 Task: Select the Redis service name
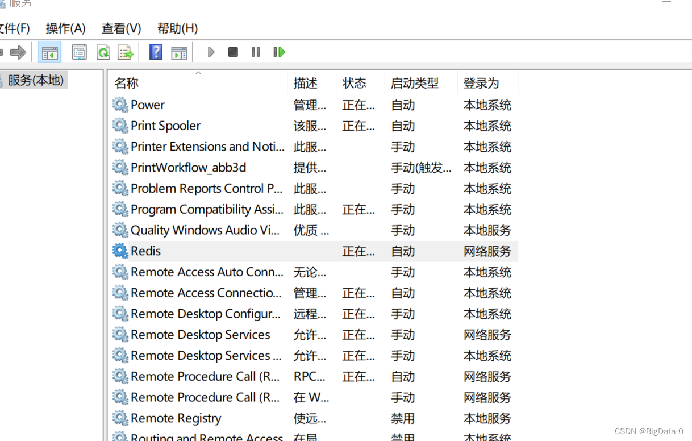[x=145, y=251]
